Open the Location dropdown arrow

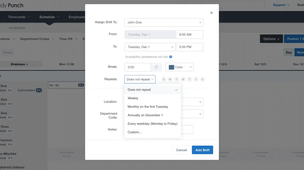(x=200, y=102)
